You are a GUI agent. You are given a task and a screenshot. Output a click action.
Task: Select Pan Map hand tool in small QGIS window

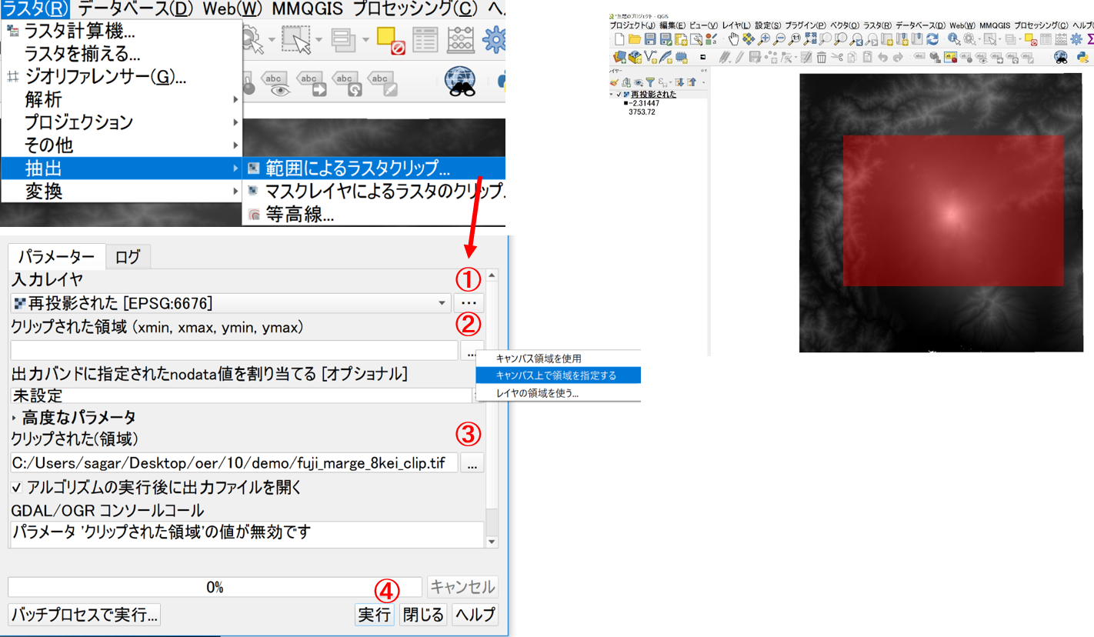733,38
